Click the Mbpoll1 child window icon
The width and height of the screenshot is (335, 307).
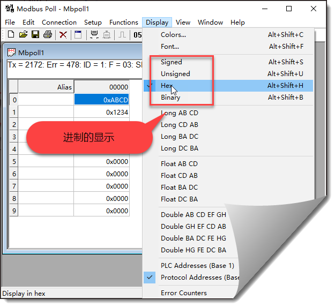tap(11, 53)
